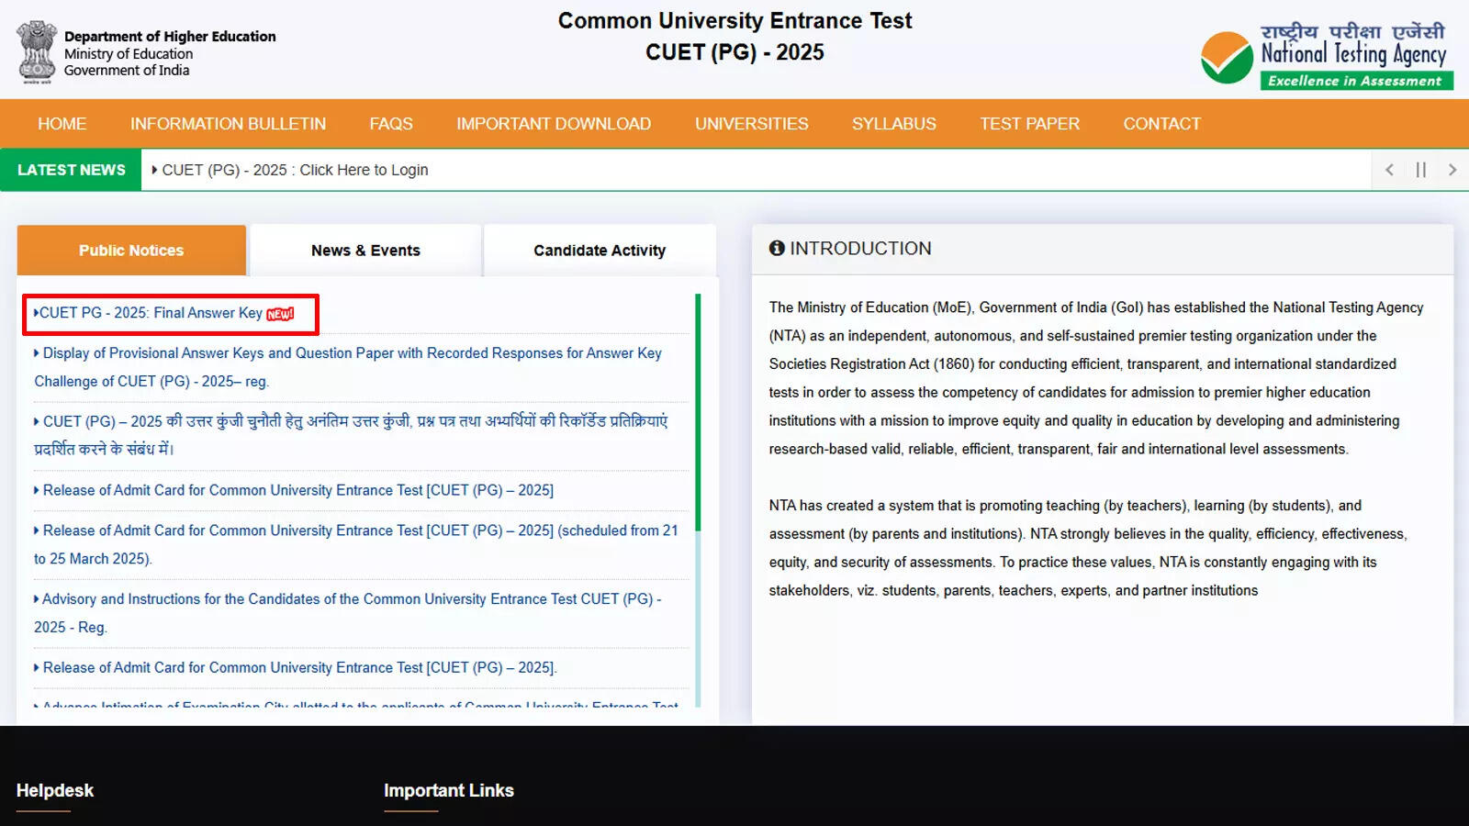1469x826 pixels.
Task: Switch to the Candidate Activity tab
Action: coord(600,251)
